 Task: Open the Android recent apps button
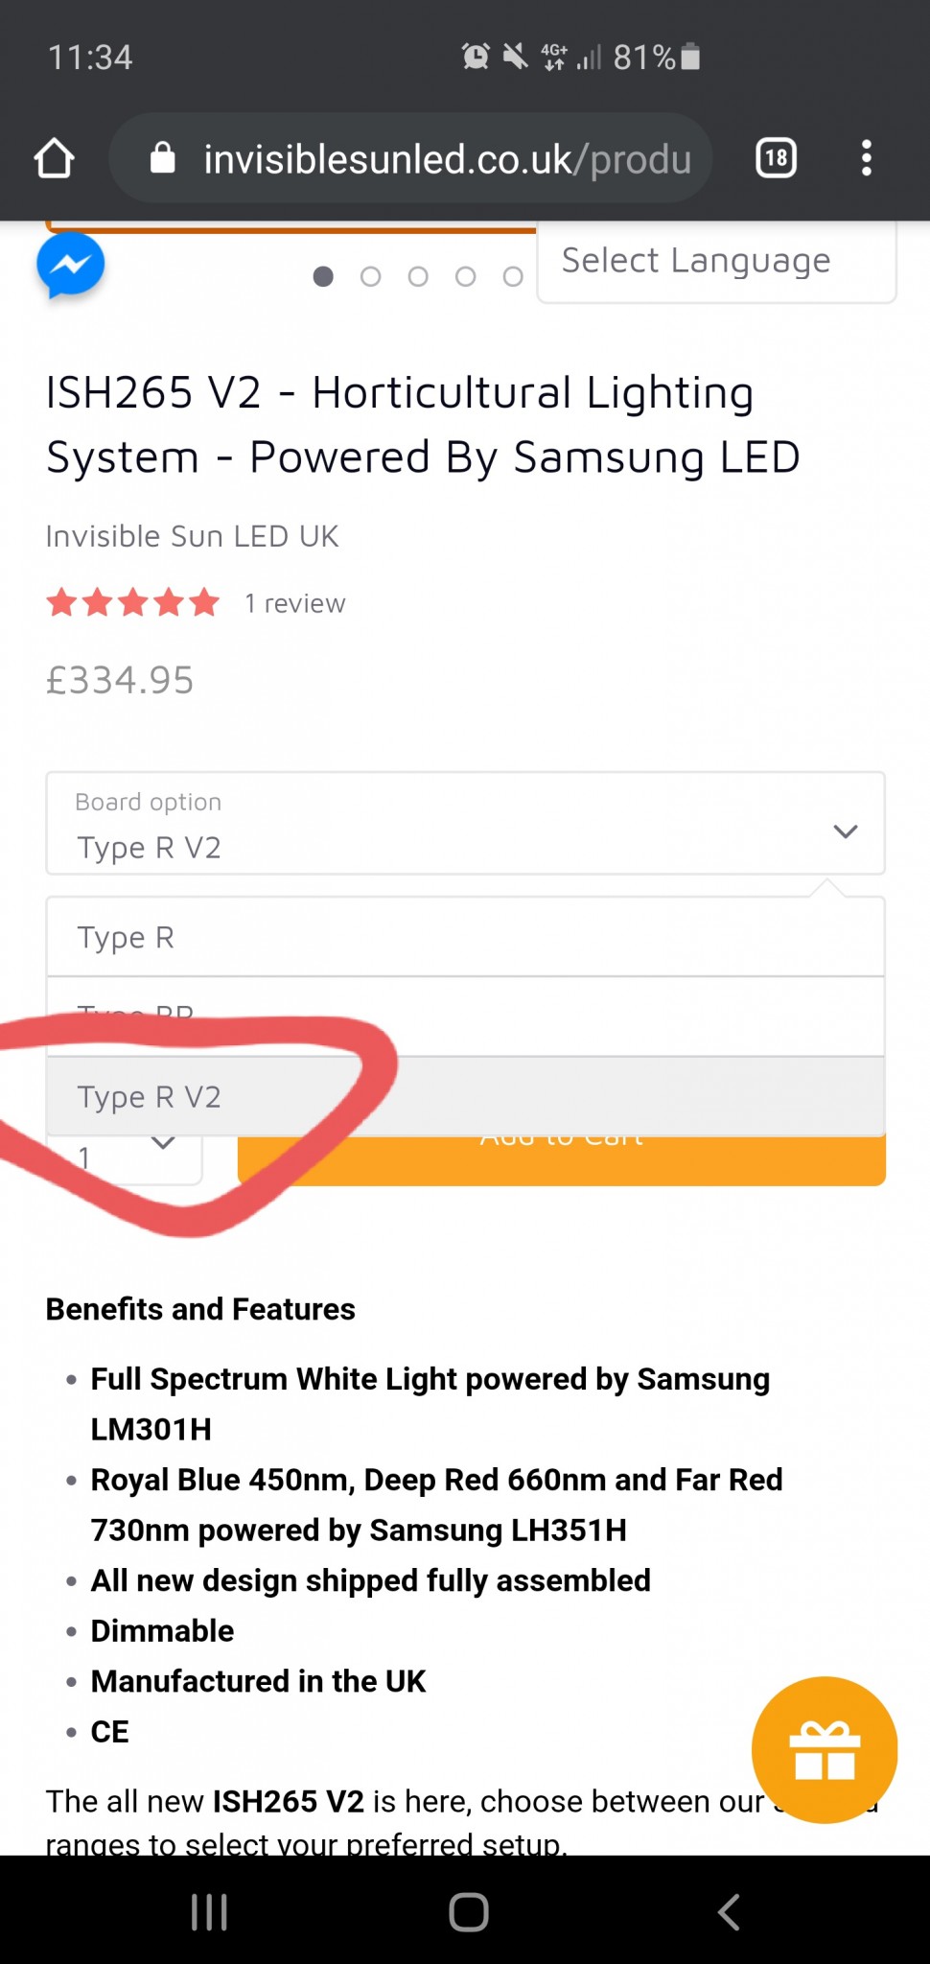(209, 1911)
